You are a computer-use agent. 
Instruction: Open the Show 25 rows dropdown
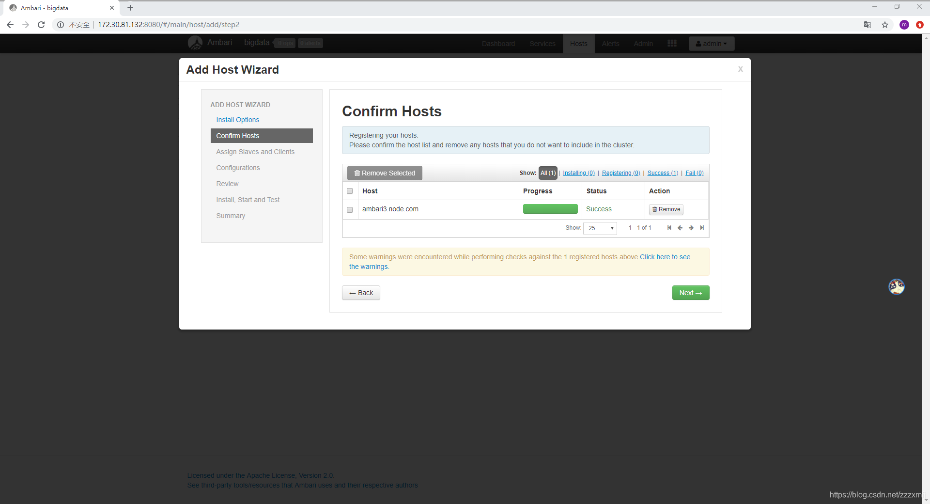pyautogui.click(x=600, y=228)
